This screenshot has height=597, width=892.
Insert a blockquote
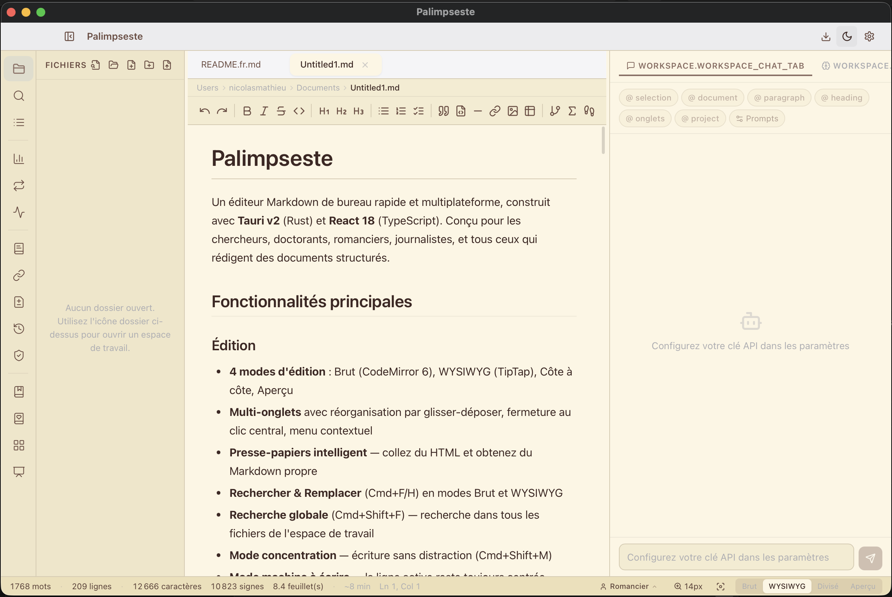(x=443, y=111)
